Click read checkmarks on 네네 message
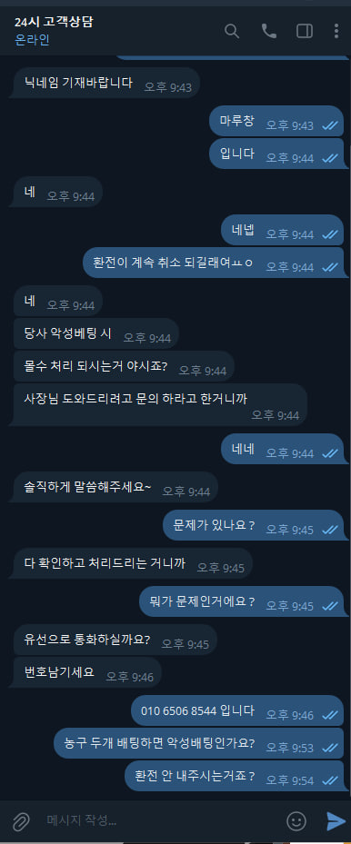Image resolution: width=351 pixels, height=844 pixels. [329, 453]
